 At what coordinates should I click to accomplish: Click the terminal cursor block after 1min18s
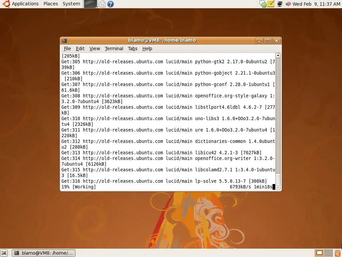(274, 187)
